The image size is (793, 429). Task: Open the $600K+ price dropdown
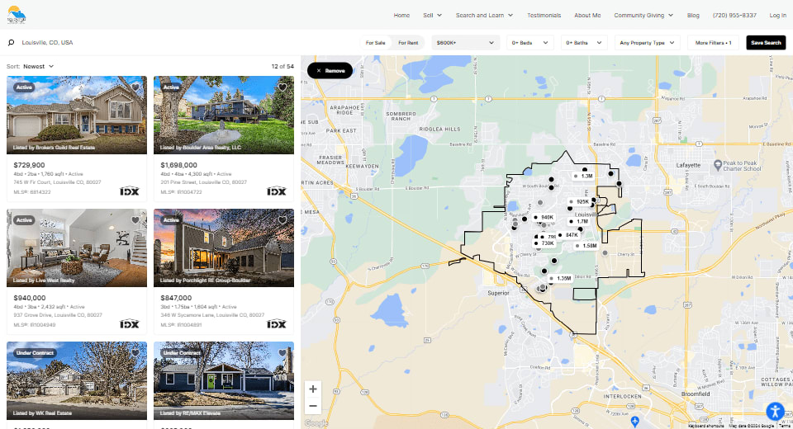[465, 42]
